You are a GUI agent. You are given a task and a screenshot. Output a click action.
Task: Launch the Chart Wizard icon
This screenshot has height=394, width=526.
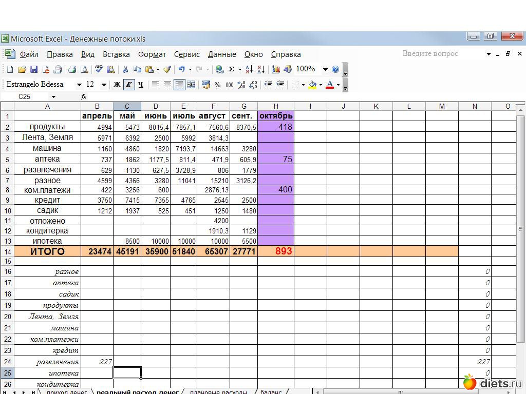(276, 69)
